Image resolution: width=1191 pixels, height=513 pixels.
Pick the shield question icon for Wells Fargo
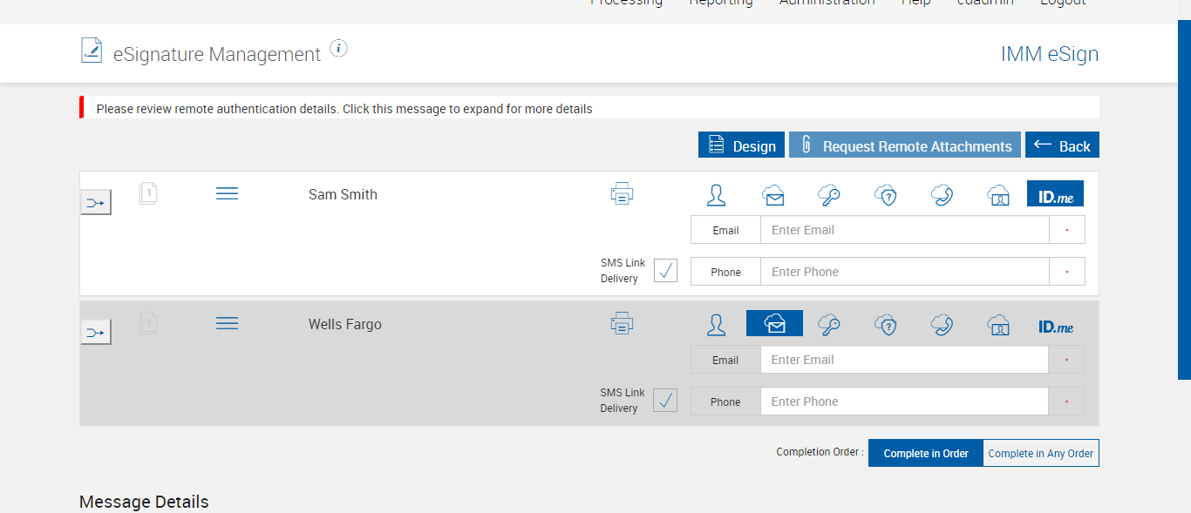click(x=886, y=325)
